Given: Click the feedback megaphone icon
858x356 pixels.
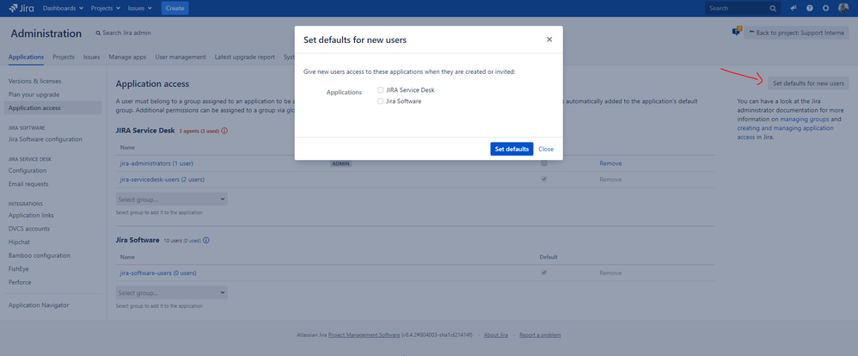Looking at the screenshot, I should click(794, 9).
